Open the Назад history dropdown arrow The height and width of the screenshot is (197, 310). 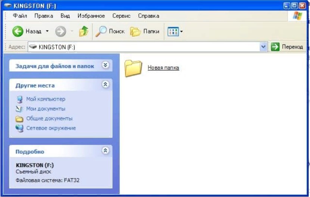[x=47, y=32]
